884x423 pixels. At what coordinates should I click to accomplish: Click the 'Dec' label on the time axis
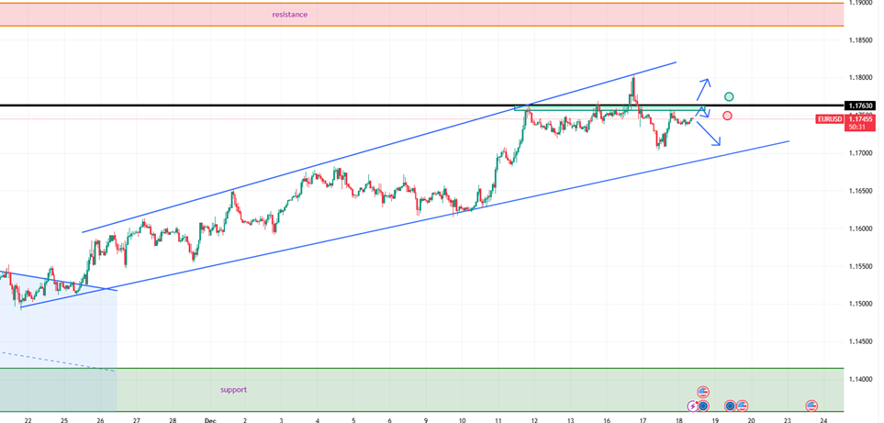(209, 419)
